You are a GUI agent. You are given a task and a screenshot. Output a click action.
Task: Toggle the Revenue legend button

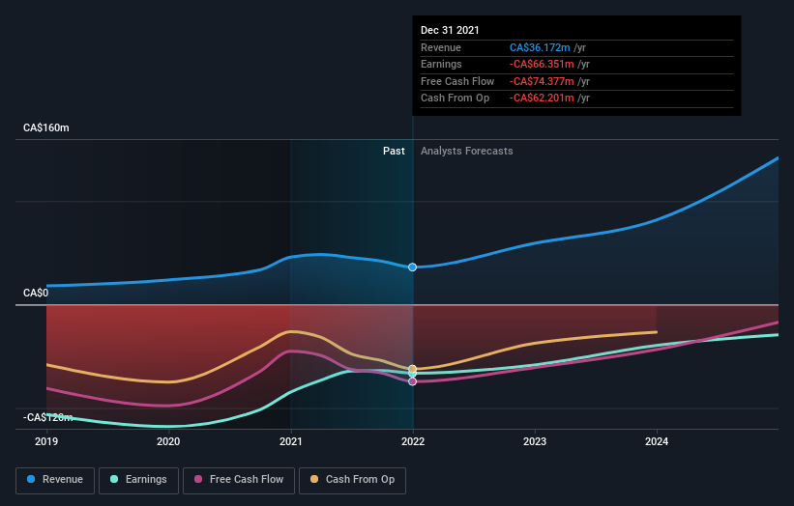(x=55, y=480)
